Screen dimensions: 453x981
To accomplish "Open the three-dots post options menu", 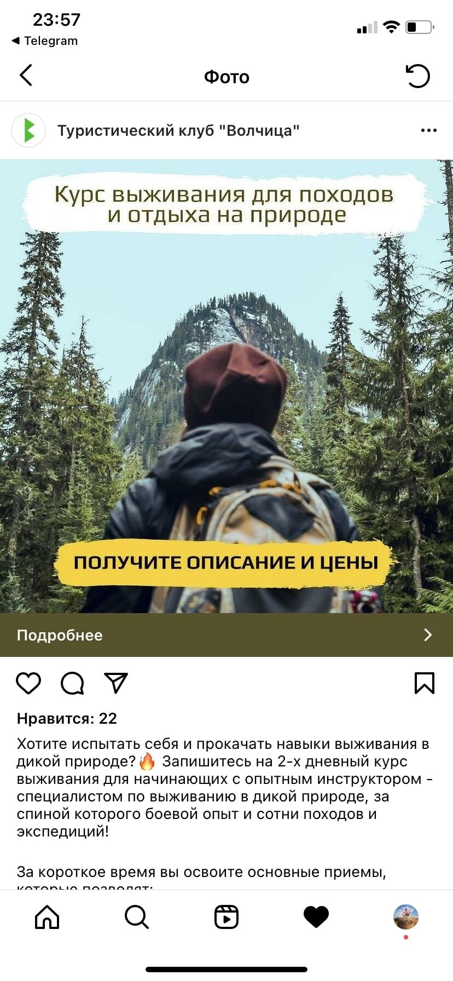I will point(428,130).
